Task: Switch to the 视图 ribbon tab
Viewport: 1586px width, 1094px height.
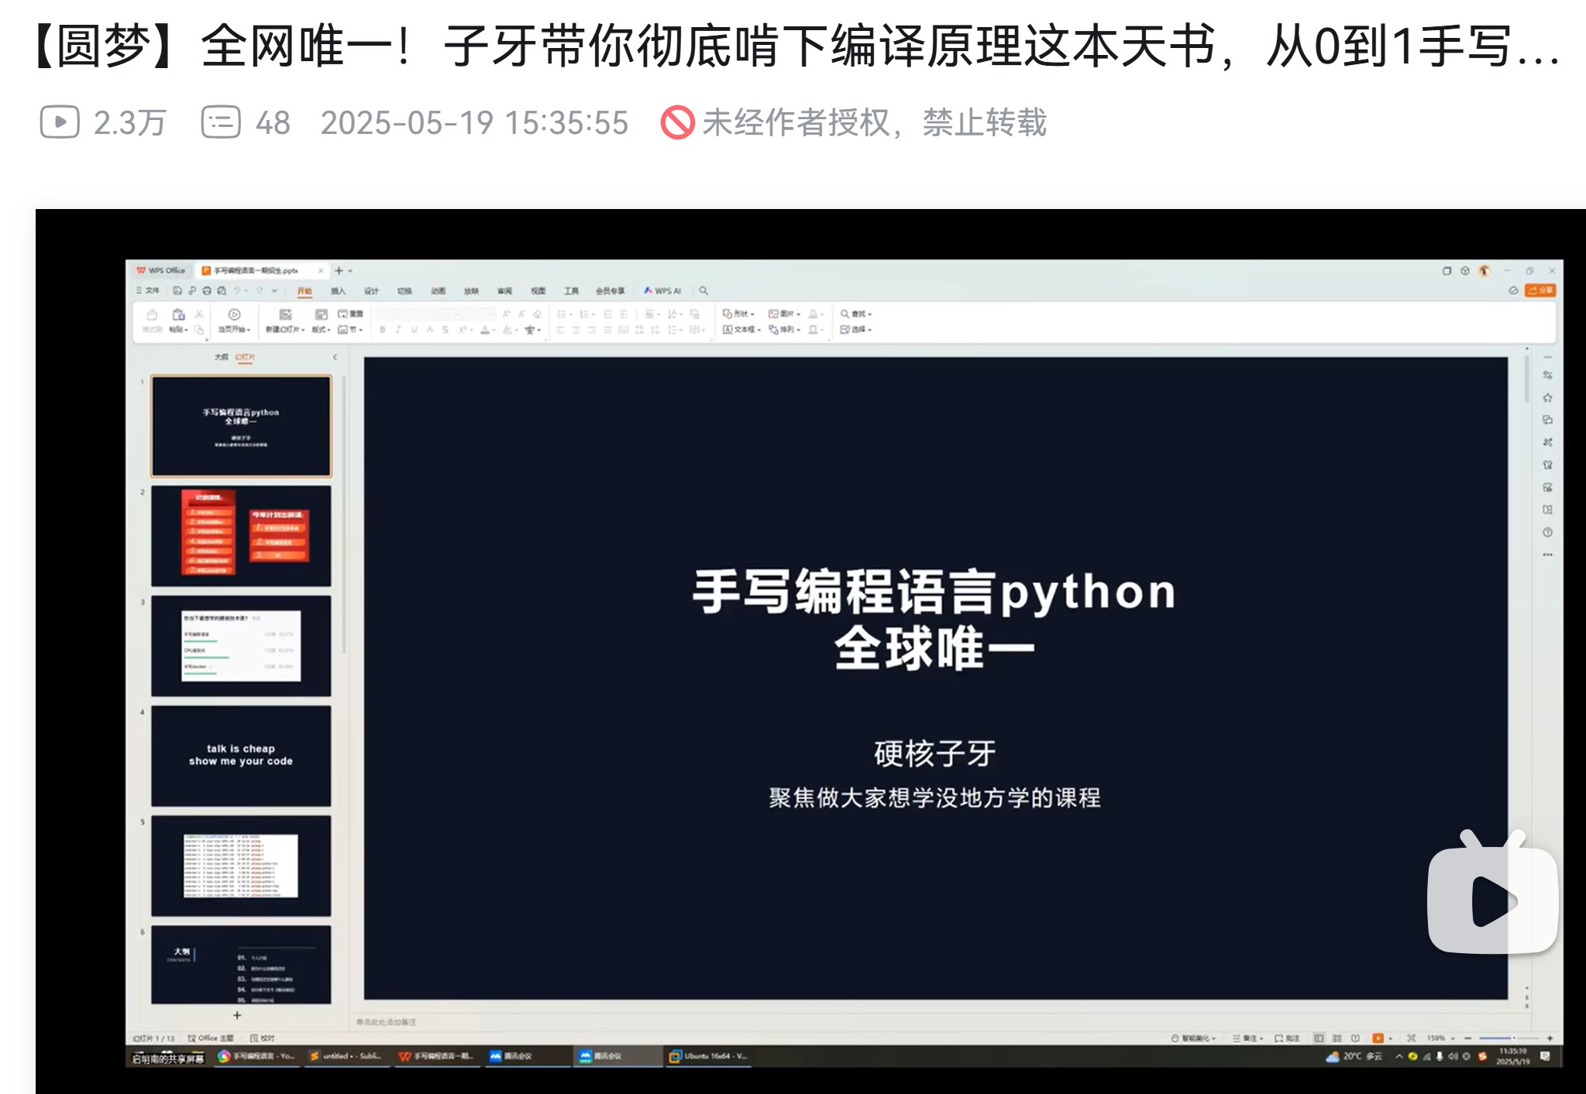Action: (x=538, y=291)
